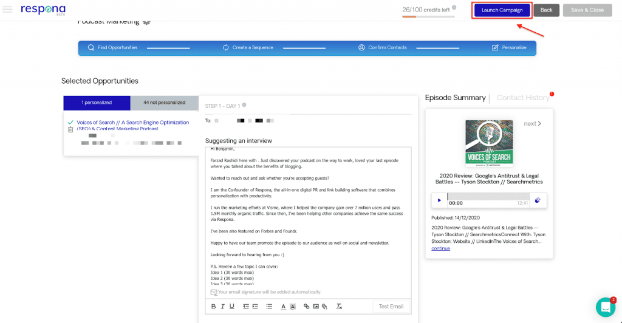
Task: Decrease indent in email editor
Action: click(x=246, y=307)
